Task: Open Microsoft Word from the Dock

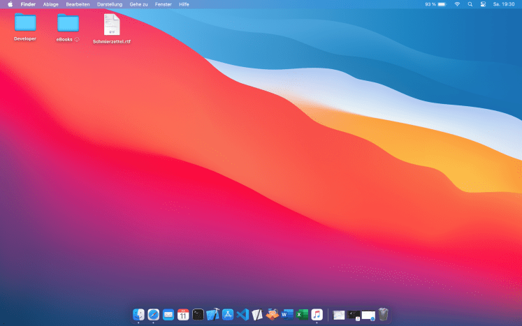Action: tap(287, 315)
